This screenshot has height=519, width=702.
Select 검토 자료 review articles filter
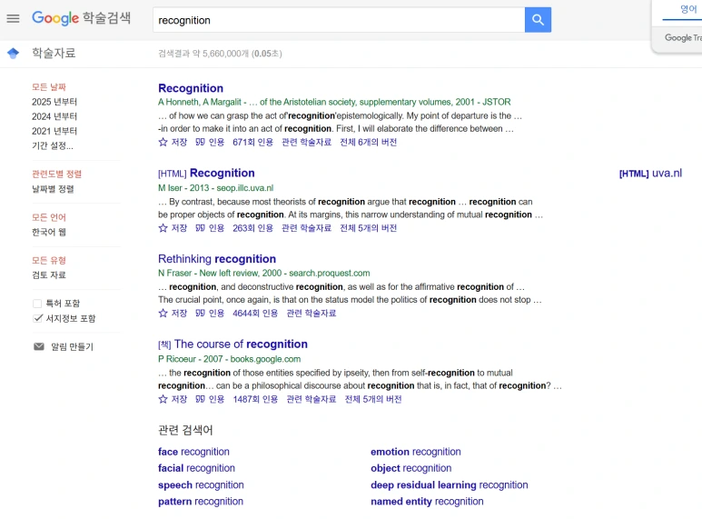tap(49, 274)
